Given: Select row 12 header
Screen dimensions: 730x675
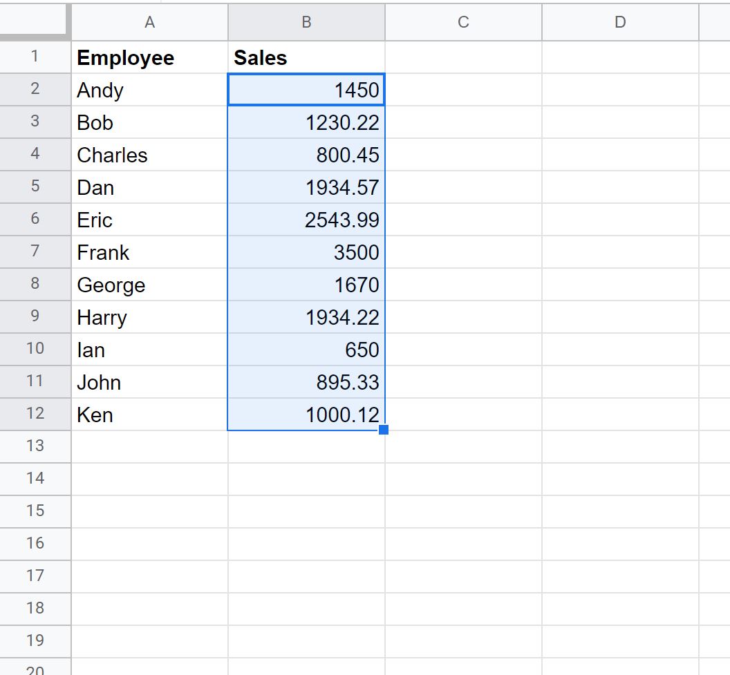Looking at the screenshot, I should (x=35, y=415).
